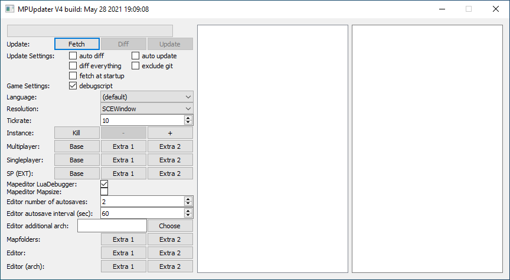Open the Language dropdown
Image resolution: width=510 pixels, height=280 pixels.
146,97
